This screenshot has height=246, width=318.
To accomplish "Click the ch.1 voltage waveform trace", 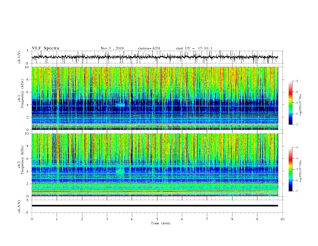I will click(155, 57).
